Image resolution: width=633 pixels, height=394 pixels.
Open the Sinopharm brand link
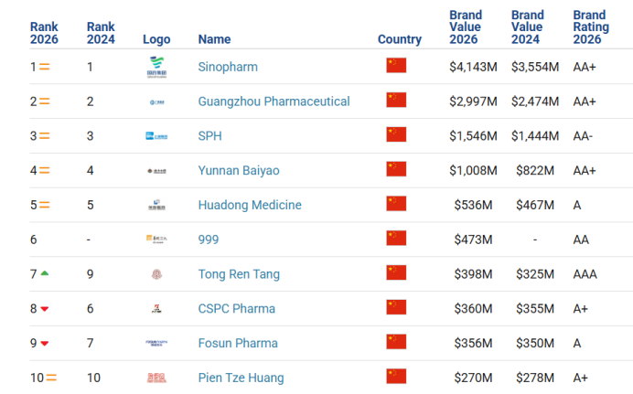click(x=228, y=67)
